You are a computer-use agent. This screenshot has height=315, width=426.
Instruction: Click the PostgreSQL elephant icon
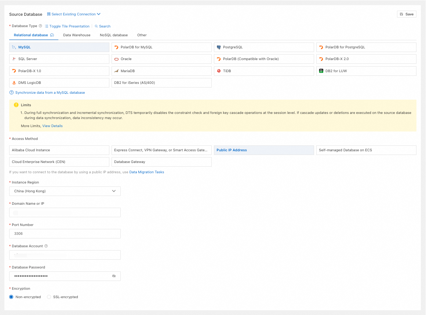point(219,47)
